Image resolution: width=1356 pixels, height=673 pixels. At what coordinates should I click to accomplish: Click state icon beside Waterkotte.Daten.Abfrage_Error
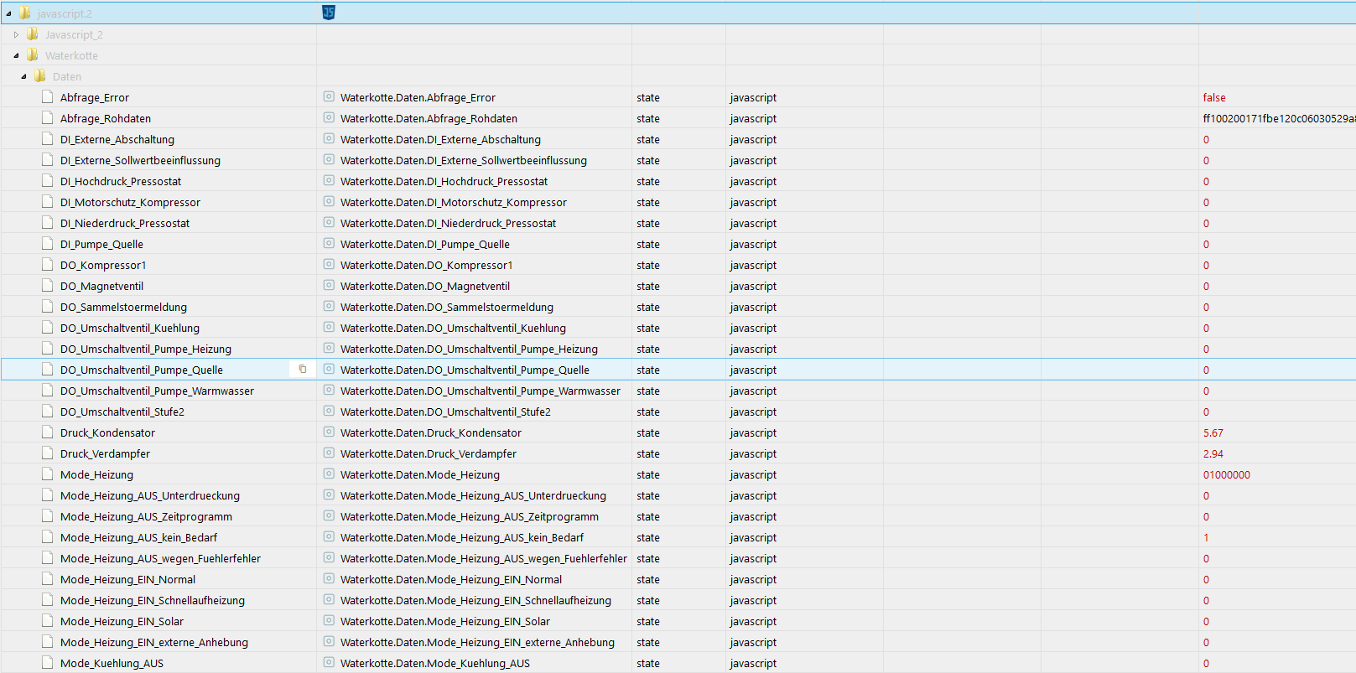pyautogui.click(x=329, y=96)
